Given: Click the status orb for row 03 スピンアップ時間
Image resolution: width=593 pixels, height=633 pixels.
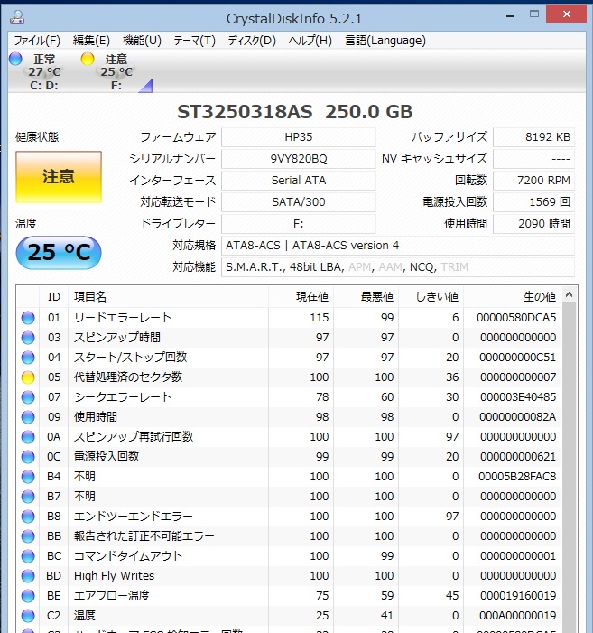Looking at the screenshot, I should tap(28, 338).
